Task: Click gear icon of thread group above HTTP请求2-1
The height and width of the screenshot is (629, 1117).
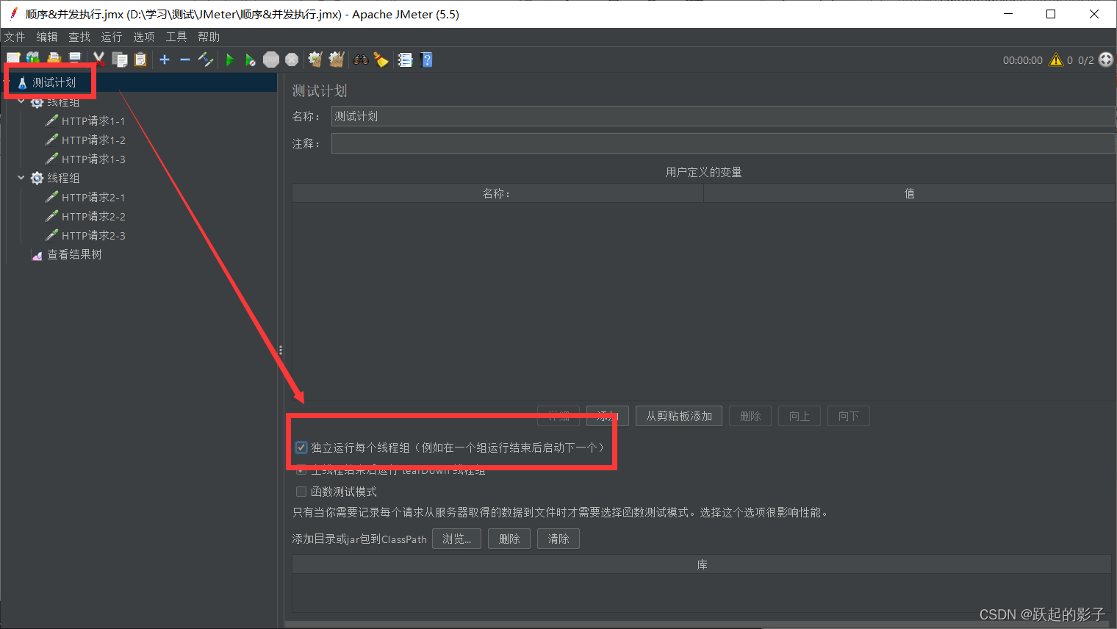Action: click(37, 178)
